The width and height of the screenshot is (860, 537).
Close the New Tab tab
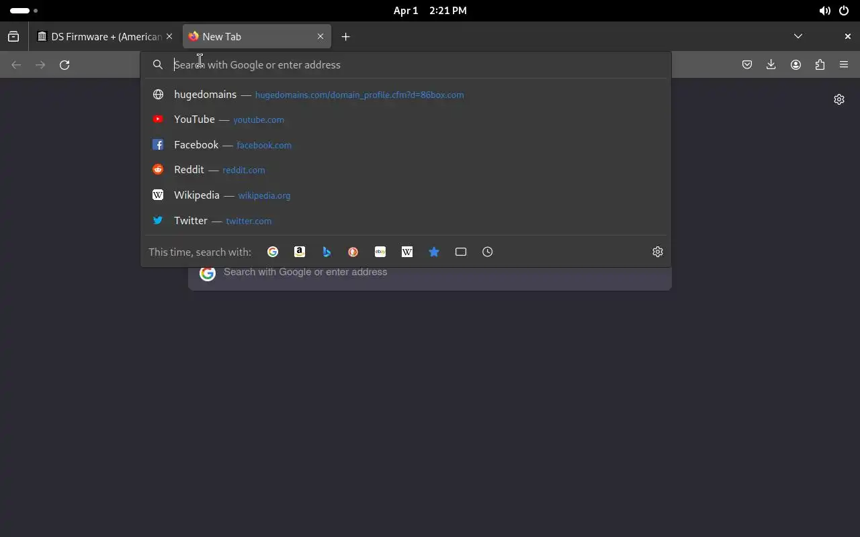pos(320,37)
